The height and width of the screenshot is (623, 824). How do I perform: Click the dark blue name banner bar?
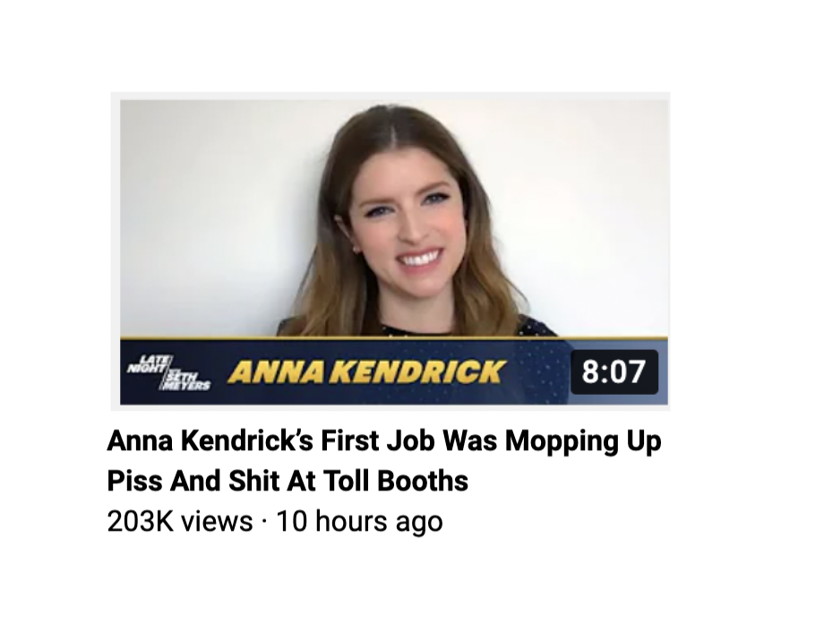pos(393,372)
